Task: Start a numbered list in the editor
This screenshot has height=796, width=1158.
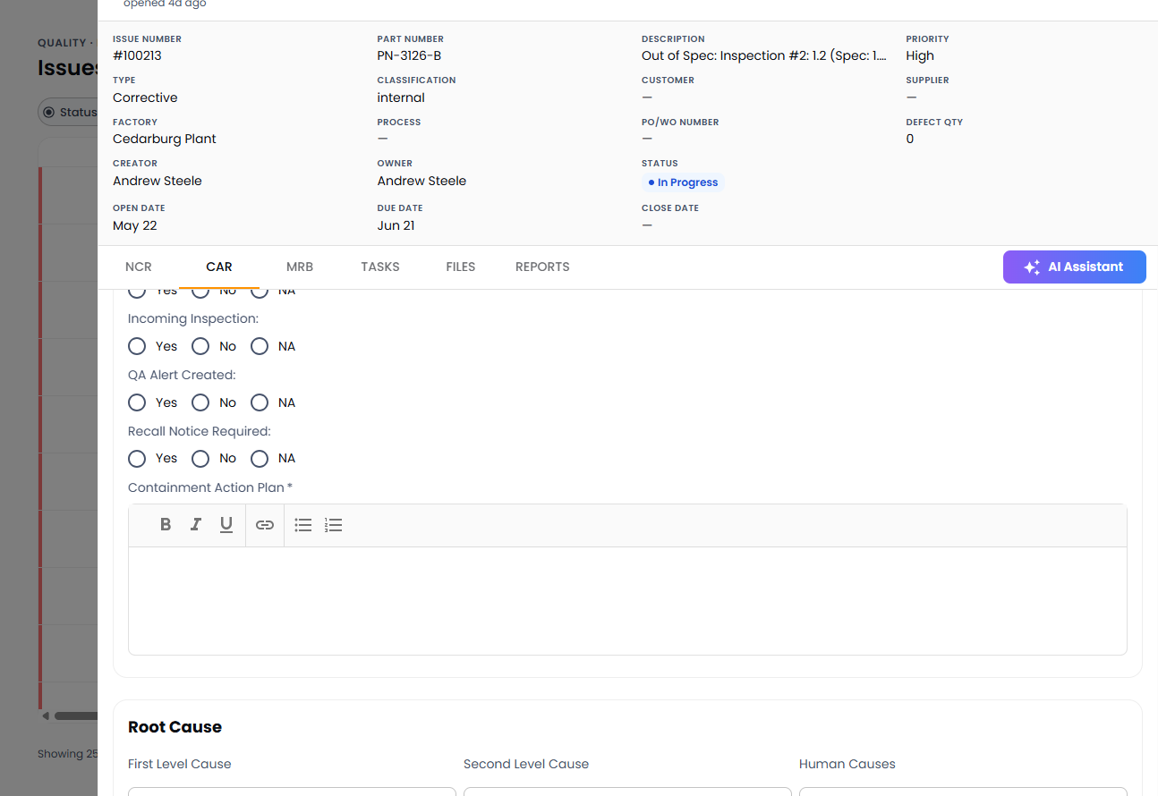Action: pyautogui.click(x=334, y=525)
